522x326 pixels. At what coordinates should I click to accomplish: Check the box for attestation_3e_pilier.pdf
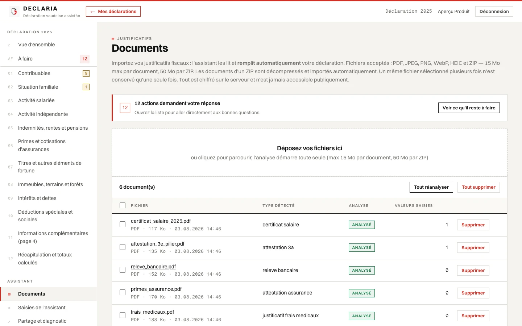click(x=123, y=247)
